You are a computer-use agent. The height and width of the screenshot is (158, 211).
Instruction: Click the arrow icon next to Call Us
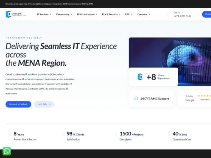click(182, 12)
